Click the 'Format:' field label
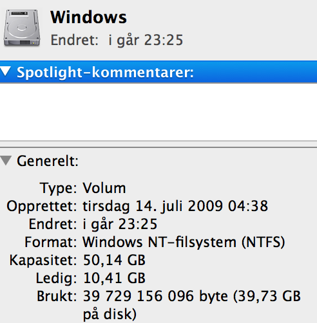Viewport: 317px width, 323px height. click(51, 242)
